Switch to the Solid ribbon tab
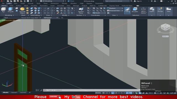Viewport: 177px width, 99px height. (x=11, y=5)
